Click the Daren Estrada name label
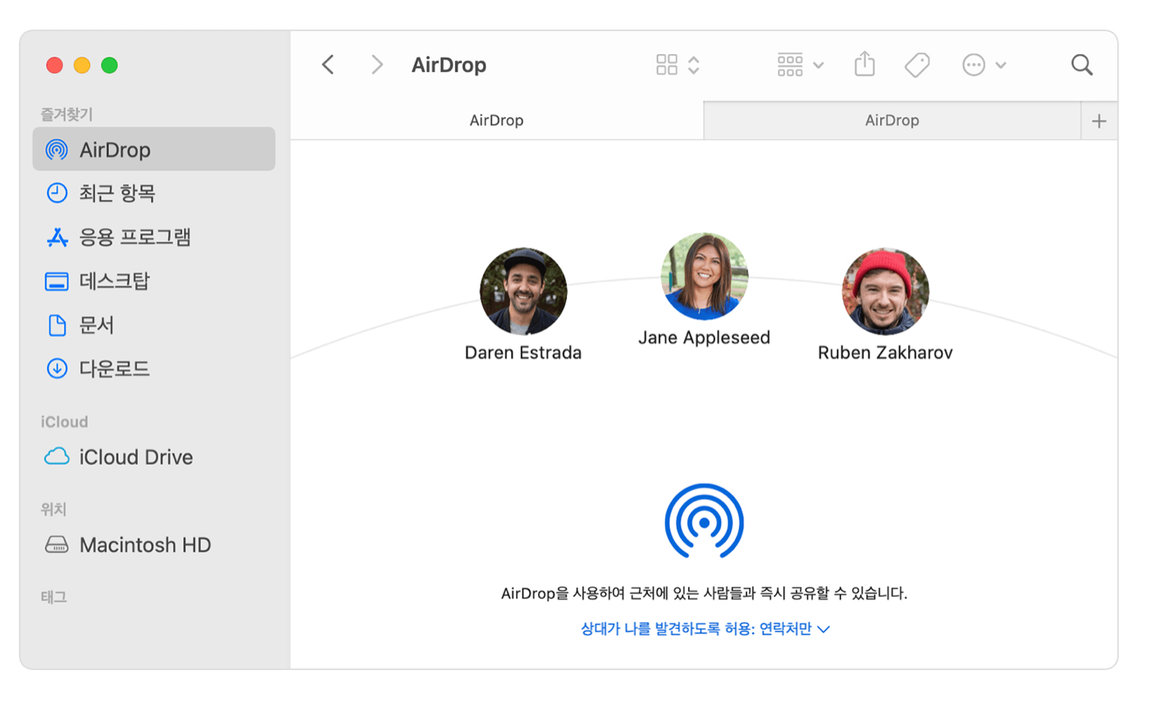Viewport: 1173px width, 702px height. tap(523, 353)
